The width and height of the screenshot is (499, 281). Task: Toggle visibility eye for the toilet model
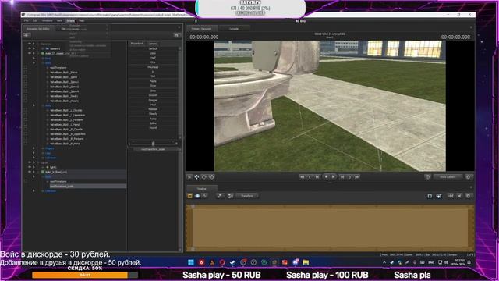[x=30, y=172]
